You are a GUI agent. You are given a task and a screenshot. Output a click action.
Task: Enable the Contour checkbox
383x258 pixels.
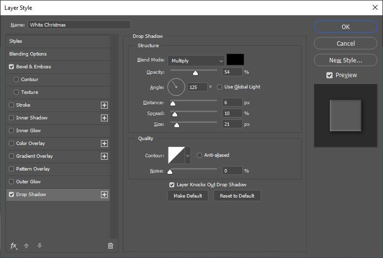16,79
